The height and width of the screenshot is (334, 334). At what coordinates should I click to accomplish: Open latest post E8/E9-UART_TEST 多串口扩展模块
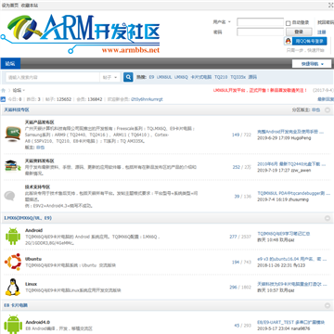click(x=291, y=323)
